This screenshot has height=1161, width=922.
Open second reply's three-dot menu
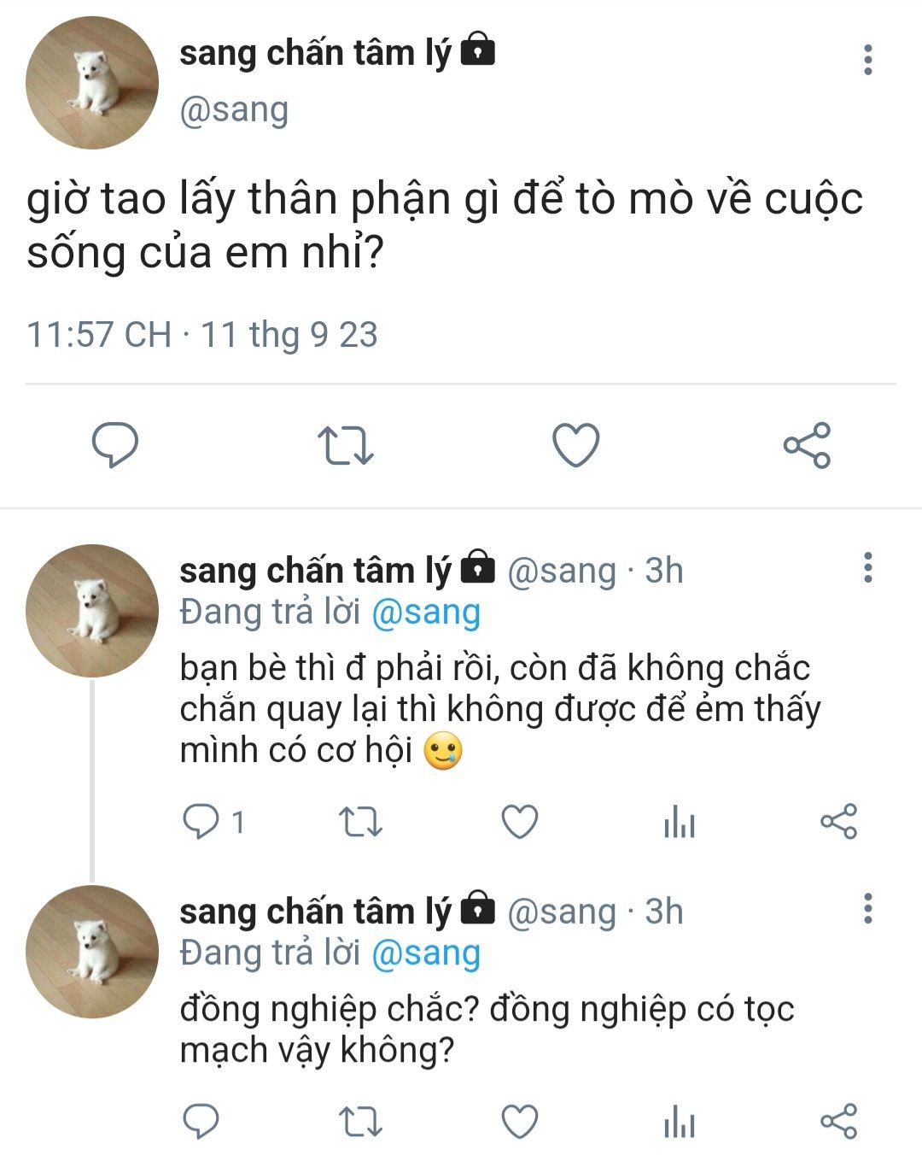[868, 908]
